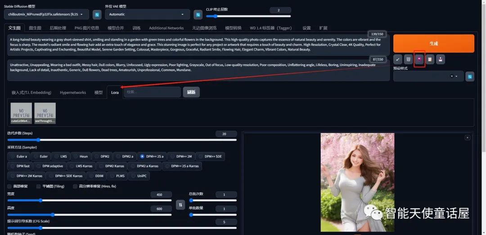
Task: Select the DPM fast sampler
Action: pos(20,166)
